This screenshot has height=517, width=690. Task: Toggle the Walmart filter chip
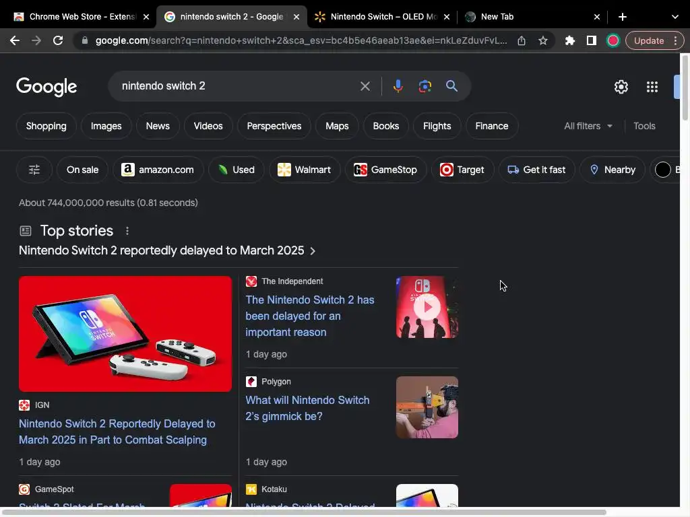305,170
